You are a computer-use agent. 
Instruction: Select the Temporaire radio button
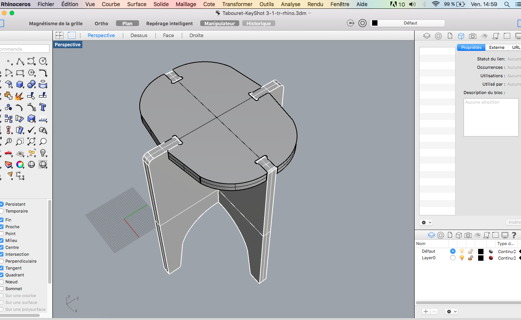coord(2,211)
